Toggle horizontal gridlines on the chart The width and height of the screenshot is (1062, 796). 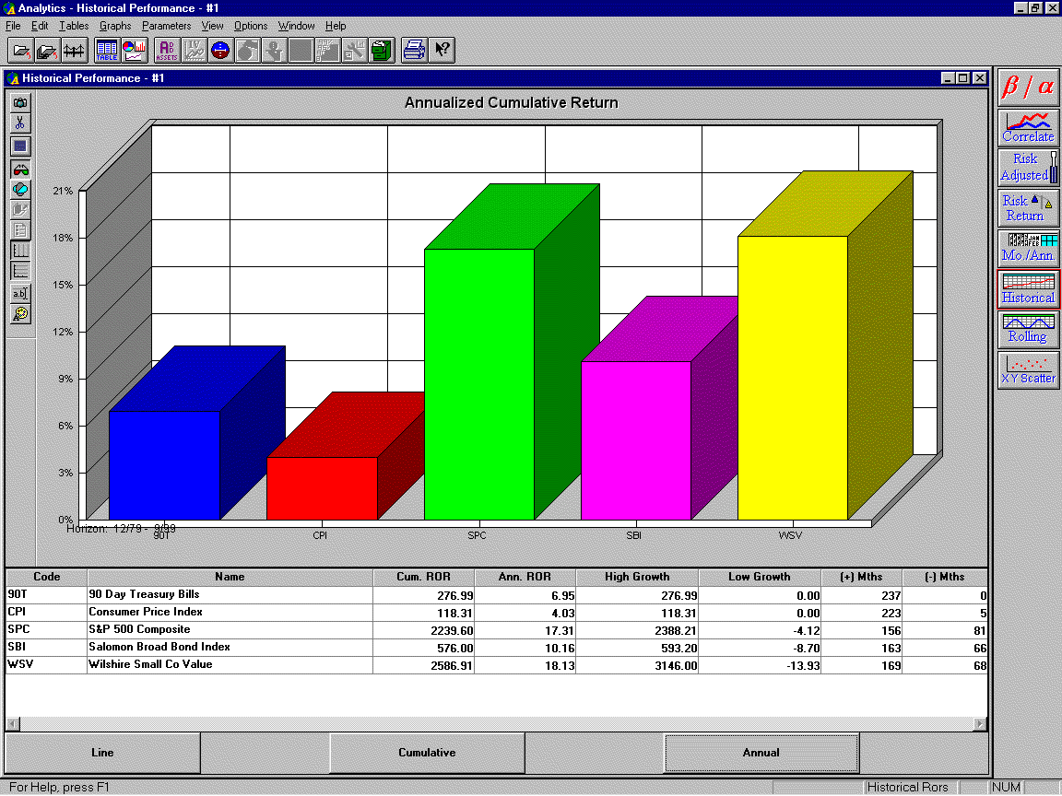click(20, 271)
